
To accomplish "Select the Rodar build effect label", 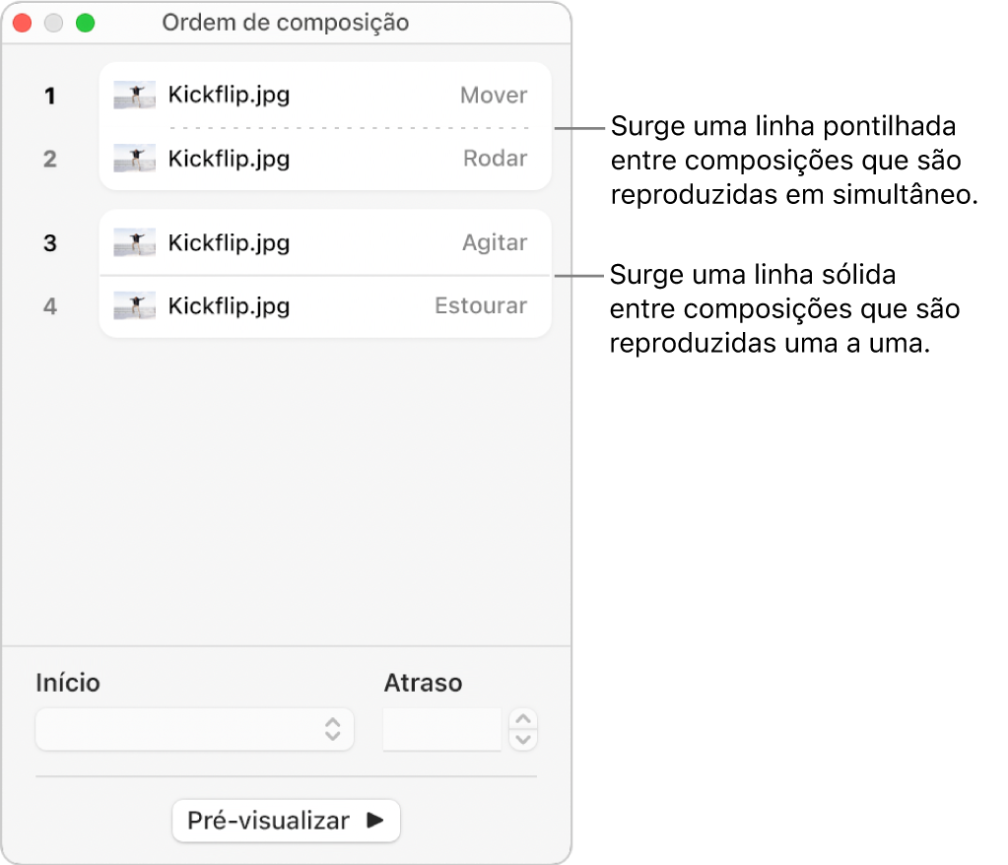I will tap(496, 159).
